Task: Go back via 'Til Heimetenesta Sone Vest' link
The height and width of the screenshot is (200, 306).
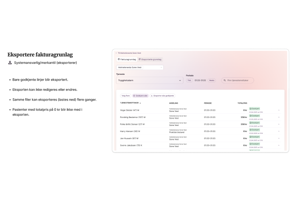Action: point(128,53)
